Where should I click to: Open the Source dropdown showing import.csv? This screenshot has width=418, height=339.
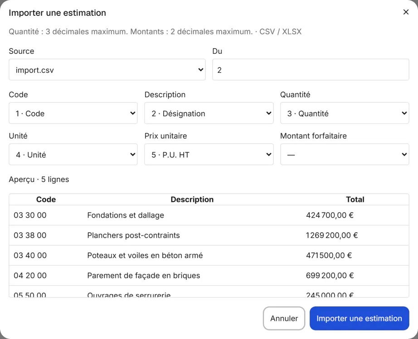pos(107,70)
